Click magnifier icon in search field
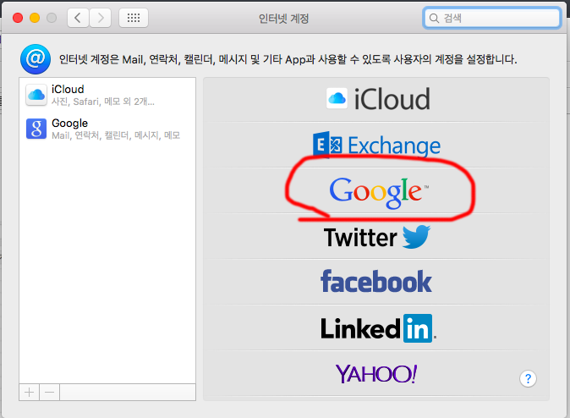The height and width of the screenshot is (418, 570). [434, 18]
